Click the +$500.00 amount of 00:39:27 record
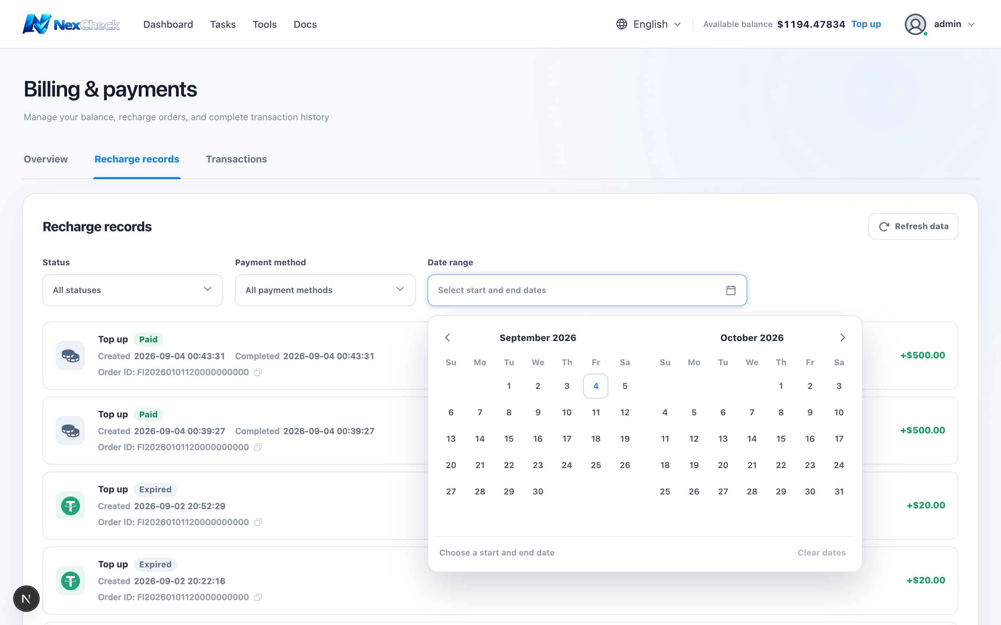This screenshot has width=1001, height=625. click(922, 430)
